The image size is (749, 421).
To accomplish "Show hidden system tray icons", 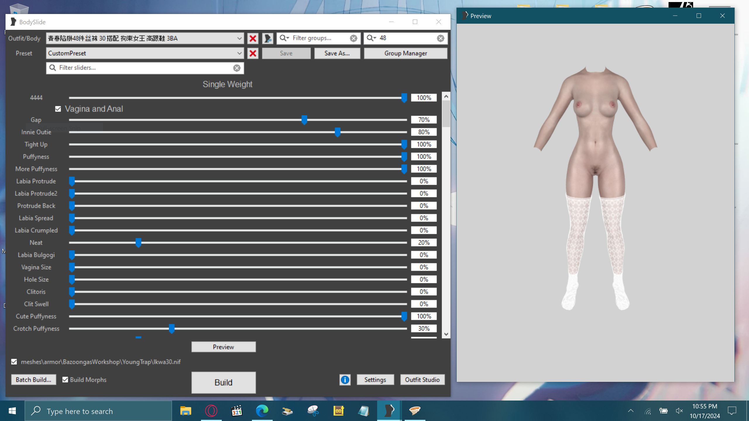I will [631, 411].
